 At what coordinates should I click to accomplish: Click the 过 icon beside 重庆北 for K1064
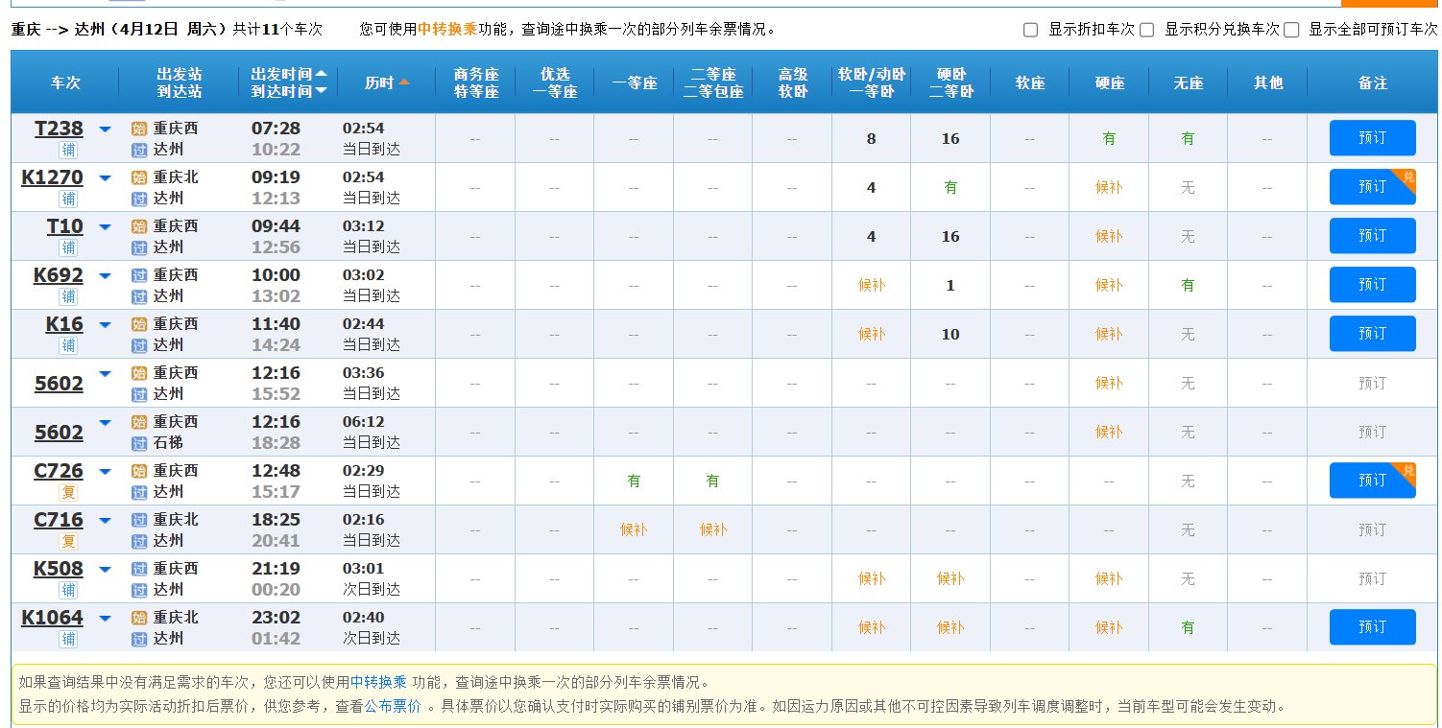tap(138, 618)
